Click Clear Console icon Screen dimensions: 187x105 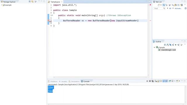(x=156, y=81)
